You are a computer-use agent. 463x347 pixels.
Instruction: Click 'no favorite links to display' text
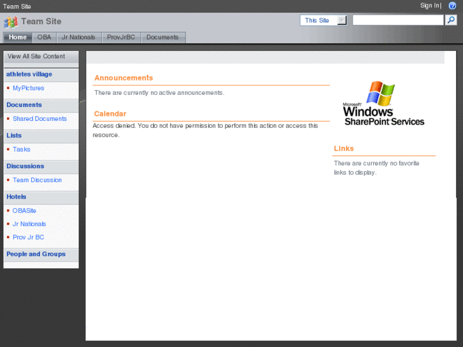point(376,167)
